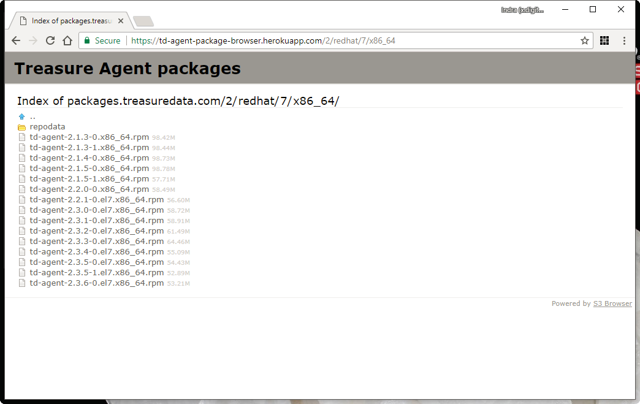The image size is (640, 404).
Task: Click the Secure padlock icon
Action: pos(86,40)
